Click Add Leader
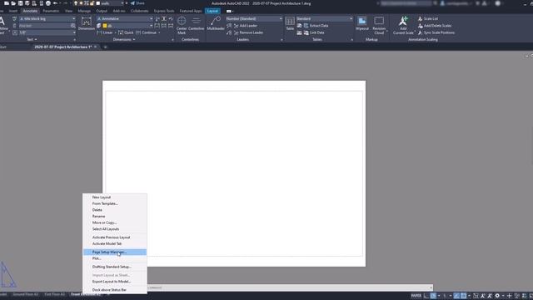This screenshot has height=300, width=533. [246, 26]
